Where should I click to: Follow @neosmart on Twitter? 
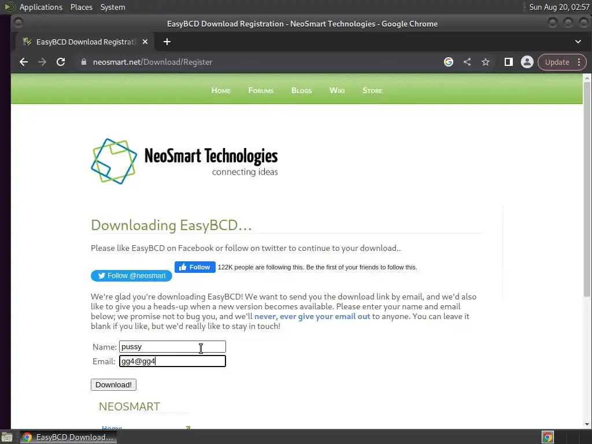(x=131, y=276)
